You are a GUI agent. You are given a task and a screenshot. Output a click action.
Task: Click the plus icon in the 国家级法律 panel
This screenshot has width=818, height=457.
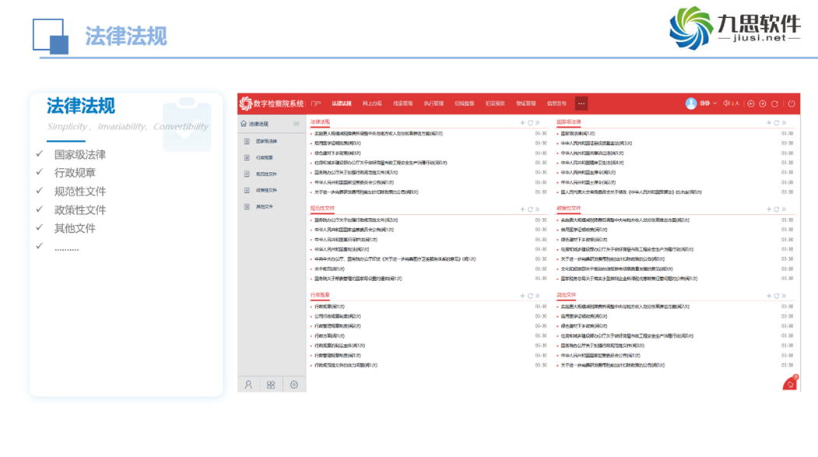tap(768, 123)
